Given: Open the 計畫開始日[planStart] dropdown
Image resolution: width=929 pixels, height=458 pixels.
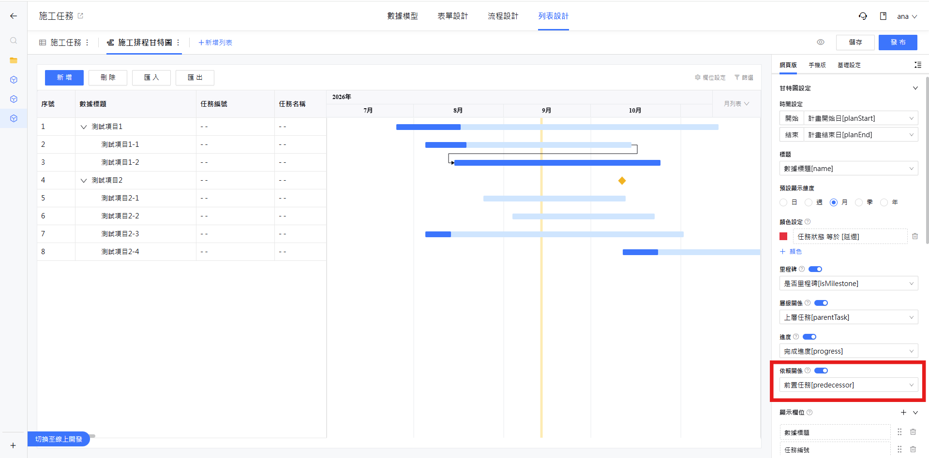Looking at the screenshot, I should pyautogui.click(x=860, y=118).
